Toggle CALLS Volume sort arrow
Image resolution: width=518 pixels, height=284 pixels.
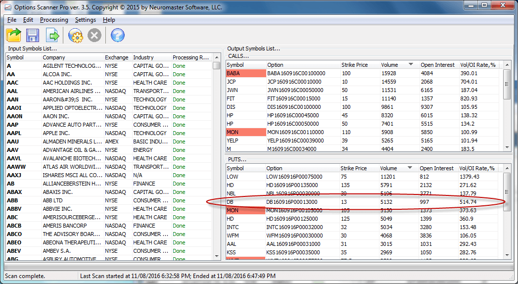411,64
